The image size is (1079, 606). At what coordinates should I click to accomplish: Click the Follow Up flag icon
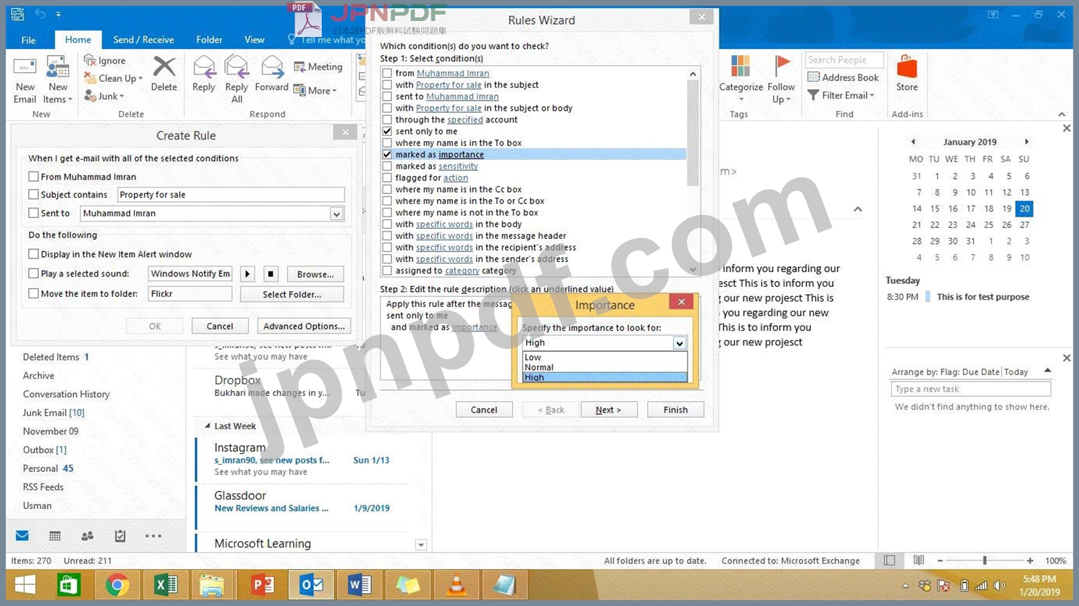(x=782, y=67)
